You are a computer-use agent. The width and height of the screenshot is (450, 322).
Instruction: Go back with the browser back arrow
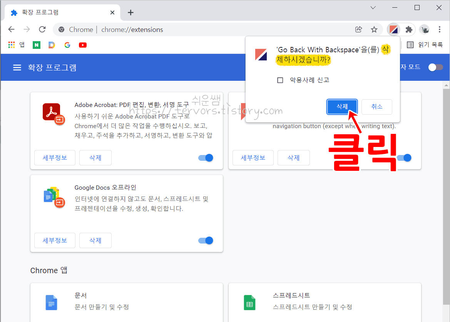[x=11, y=29]
